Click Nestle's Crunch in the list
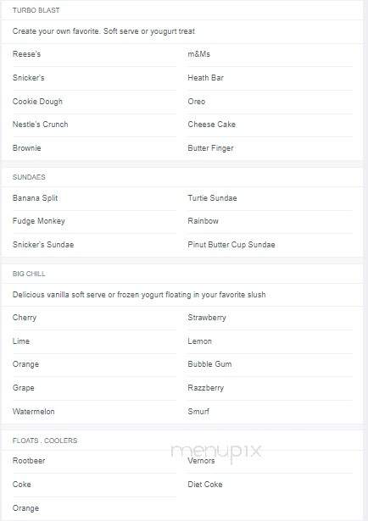368x521 pixels. pos(40,125)
